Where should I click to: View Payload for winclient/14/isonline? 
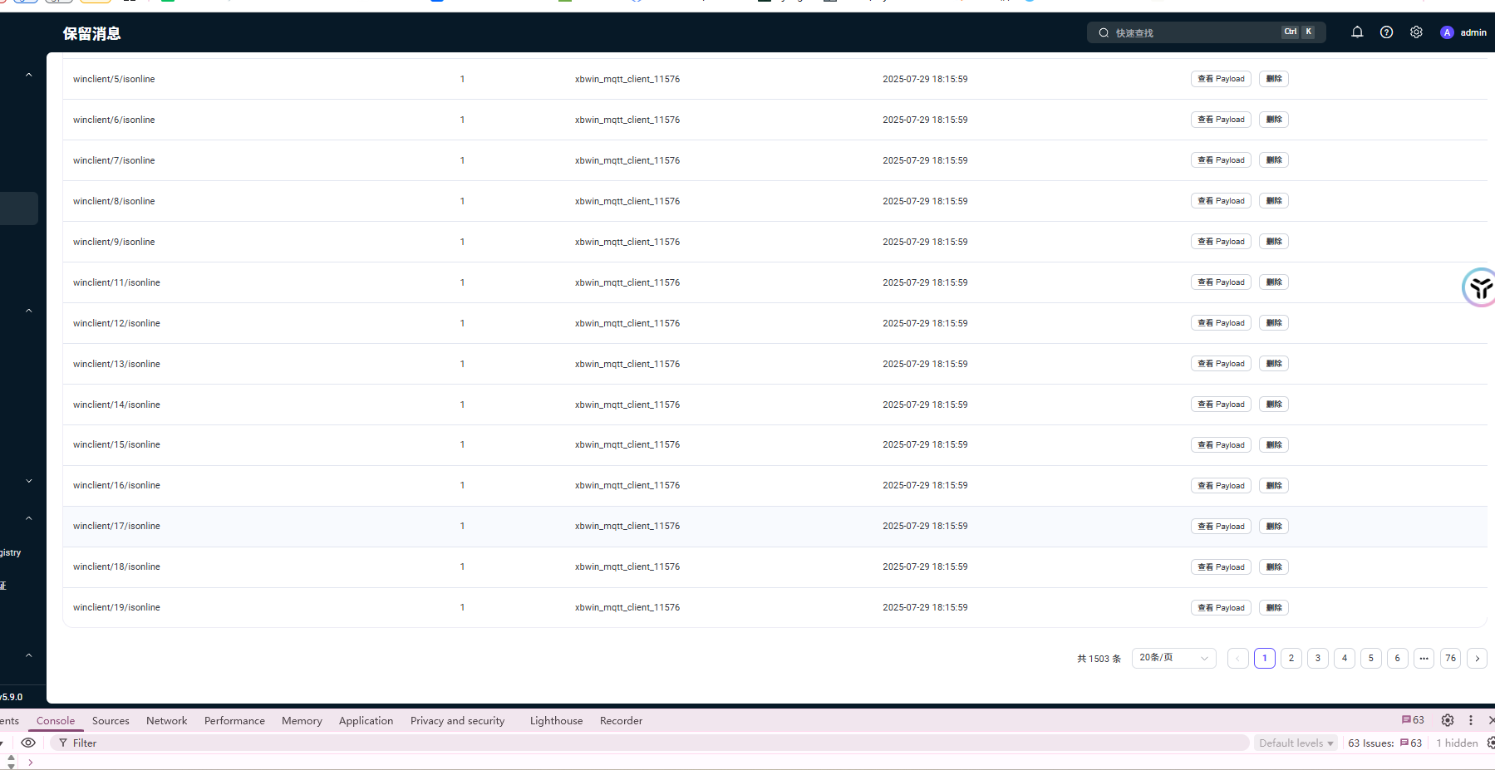1221,405
